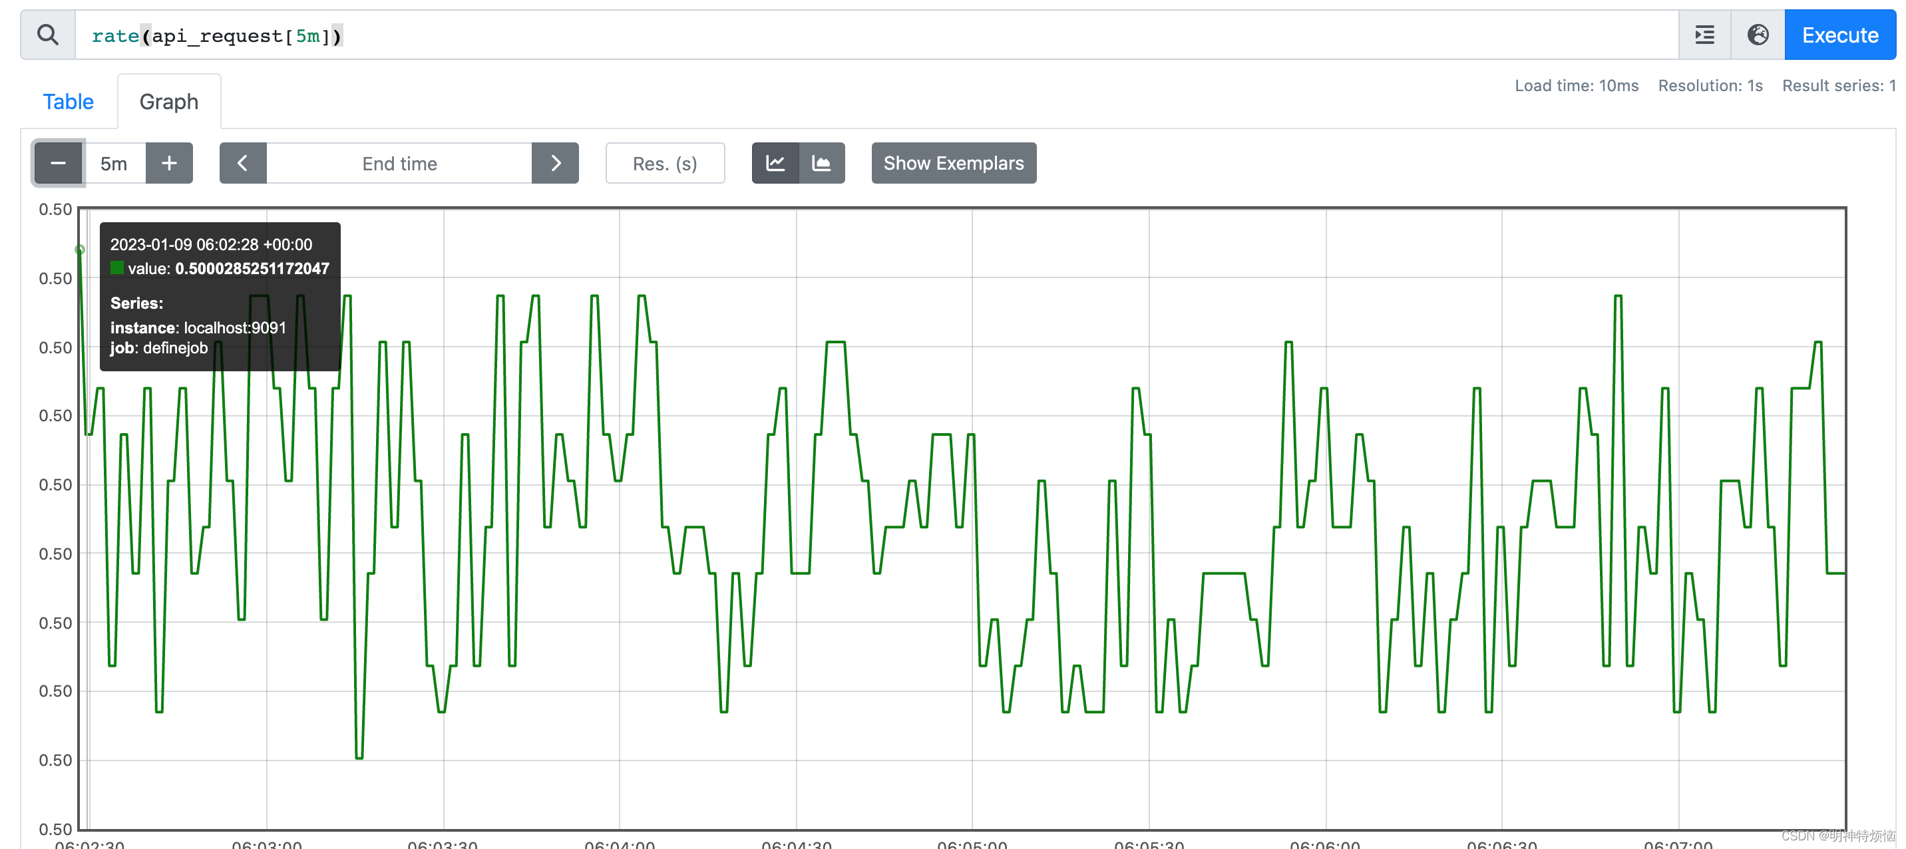Screen dimensions: 1906x849
Task: Format the expression using the indent icon
Action: [x=1705, y=35]
